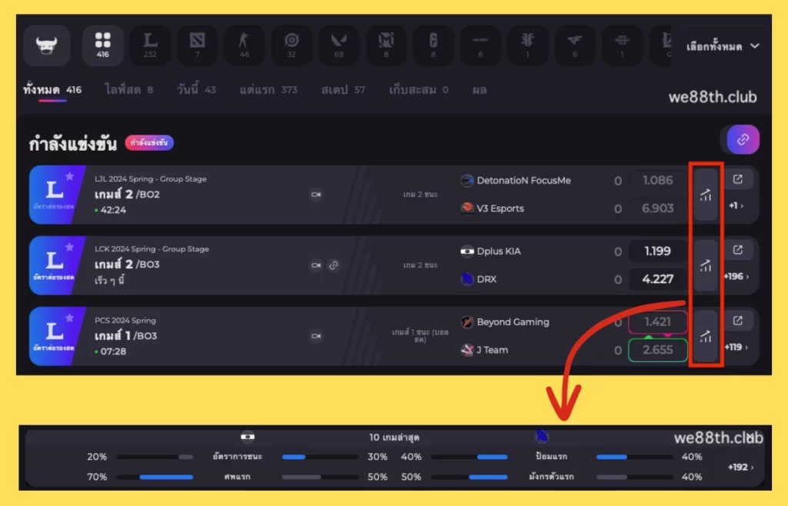Viewport: 788px width, 506px height.
Task: Click the 70% first blood progress bar
Action: 155,477
